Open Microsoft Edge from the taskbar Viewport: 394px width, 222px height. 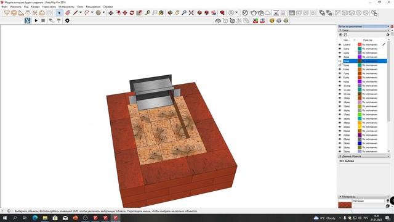coord(35,218)
